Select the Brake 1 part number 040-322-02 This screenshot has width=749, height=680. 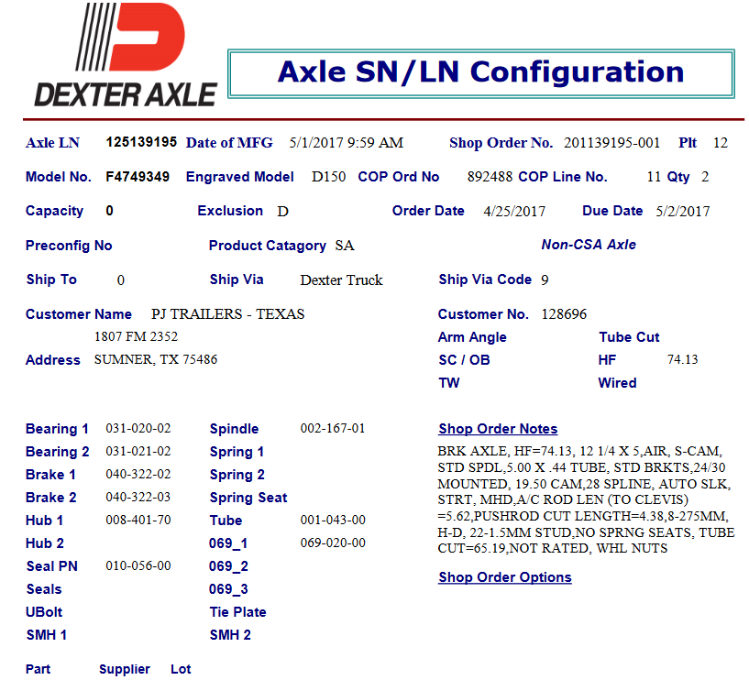[x=138, y=475]
